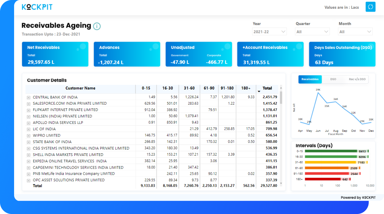Sort by the 91-180 column header

click(x=227, y=88)
